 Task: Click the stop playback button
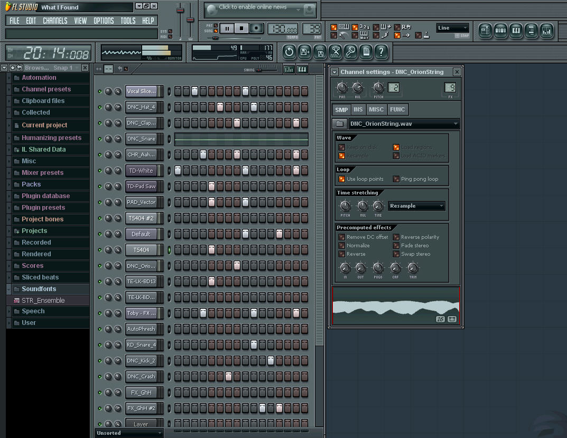[241, 29]
